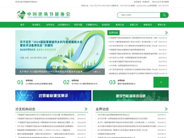Click the green plus button
The height and width of the screenshot is (138, 184).
coord(161,82)
